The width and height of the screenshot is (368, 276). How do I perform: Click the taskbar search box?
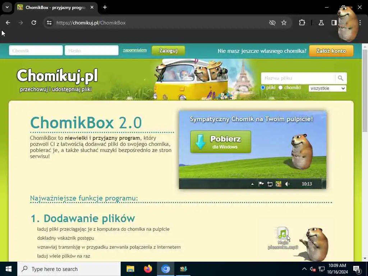[x=69, y=269]
